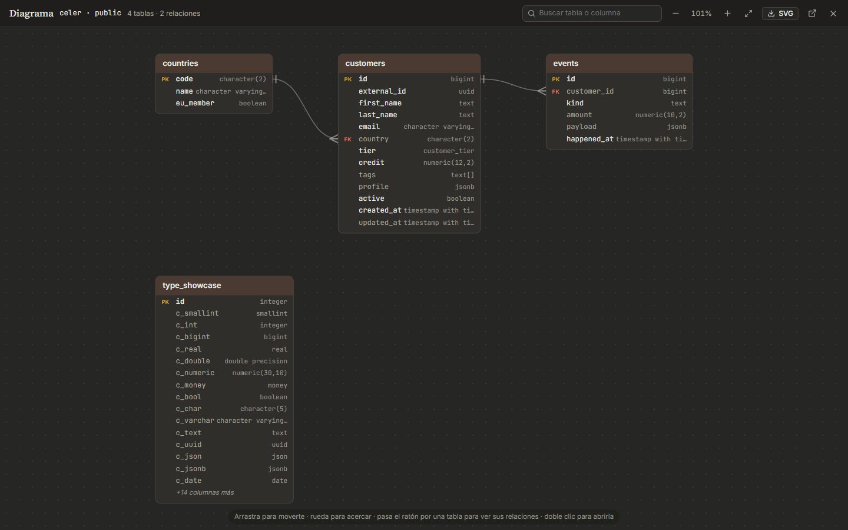Viewport: 848px width, 530px height.
Task: Click '+14 columnas más' in type_showcase
Action: tap(205, 492)
